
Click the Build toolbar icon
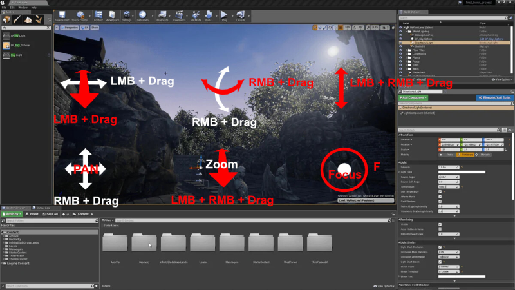click(x=208, y=15)
